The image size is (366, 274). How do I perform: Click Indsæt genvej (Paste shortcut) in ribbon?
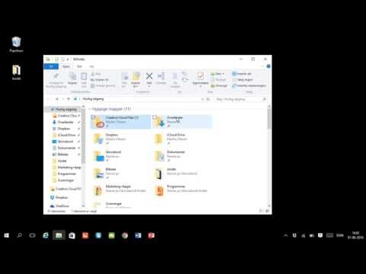coord(103,86)
